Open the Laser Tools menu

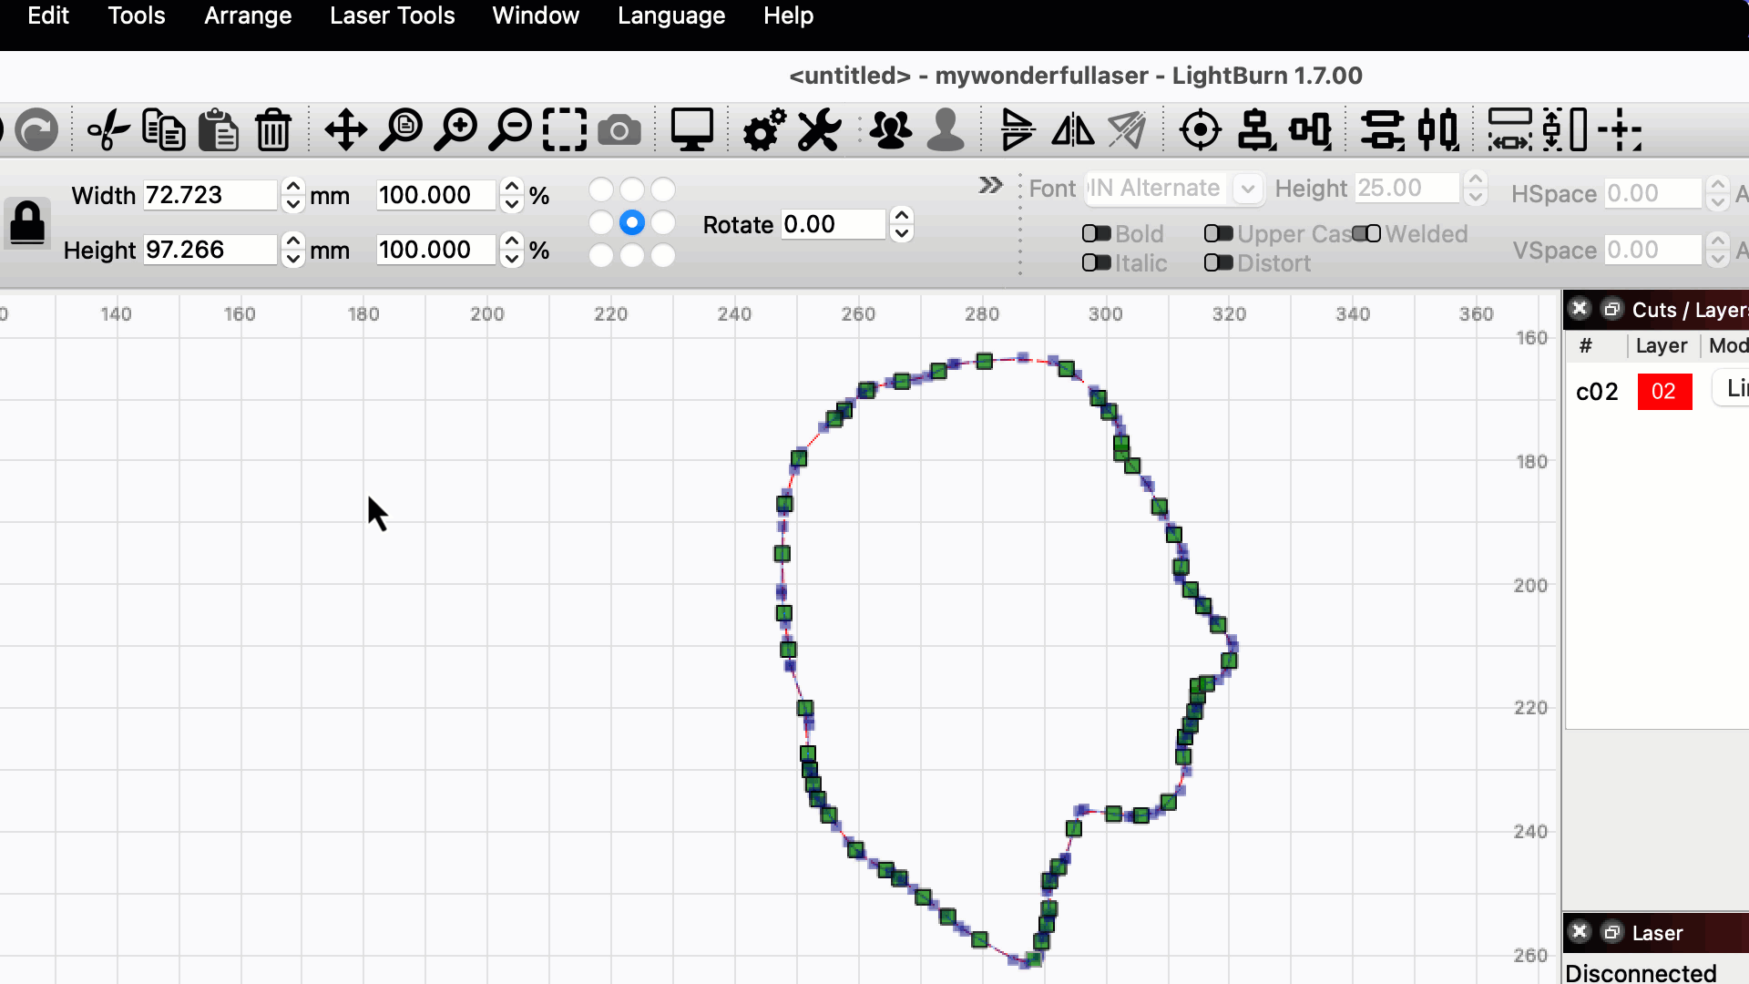pyautogui.click(x=392, y=15)
